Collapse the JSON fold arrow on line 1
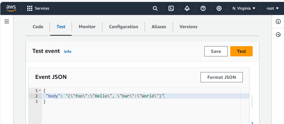 [x=40, y=90]
